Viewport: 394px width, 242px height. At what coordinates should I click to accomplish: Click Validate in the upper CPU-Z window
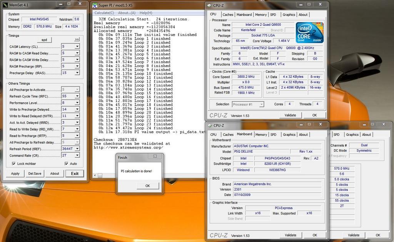click(x=290, y=115)
